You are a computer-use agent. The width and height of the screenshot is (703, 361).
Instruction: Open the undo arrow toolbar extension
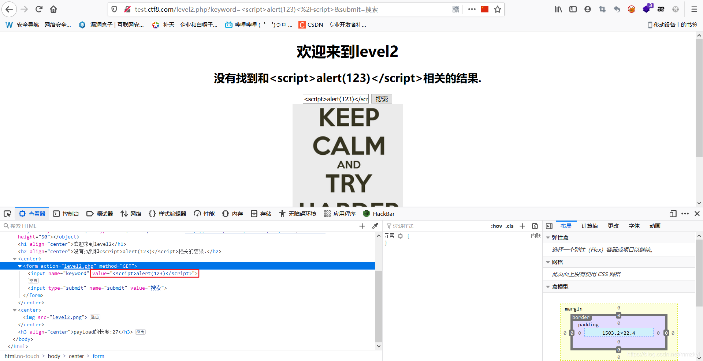tap(617, 9)
